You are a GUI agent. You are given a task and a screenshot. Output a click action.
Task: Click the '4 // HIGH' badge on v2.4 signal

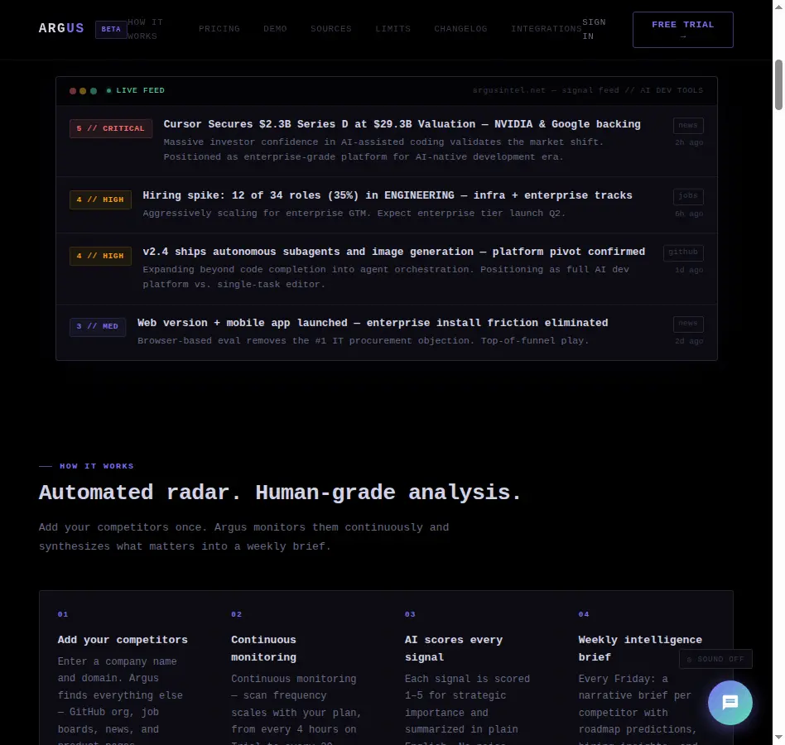point(100,256)
